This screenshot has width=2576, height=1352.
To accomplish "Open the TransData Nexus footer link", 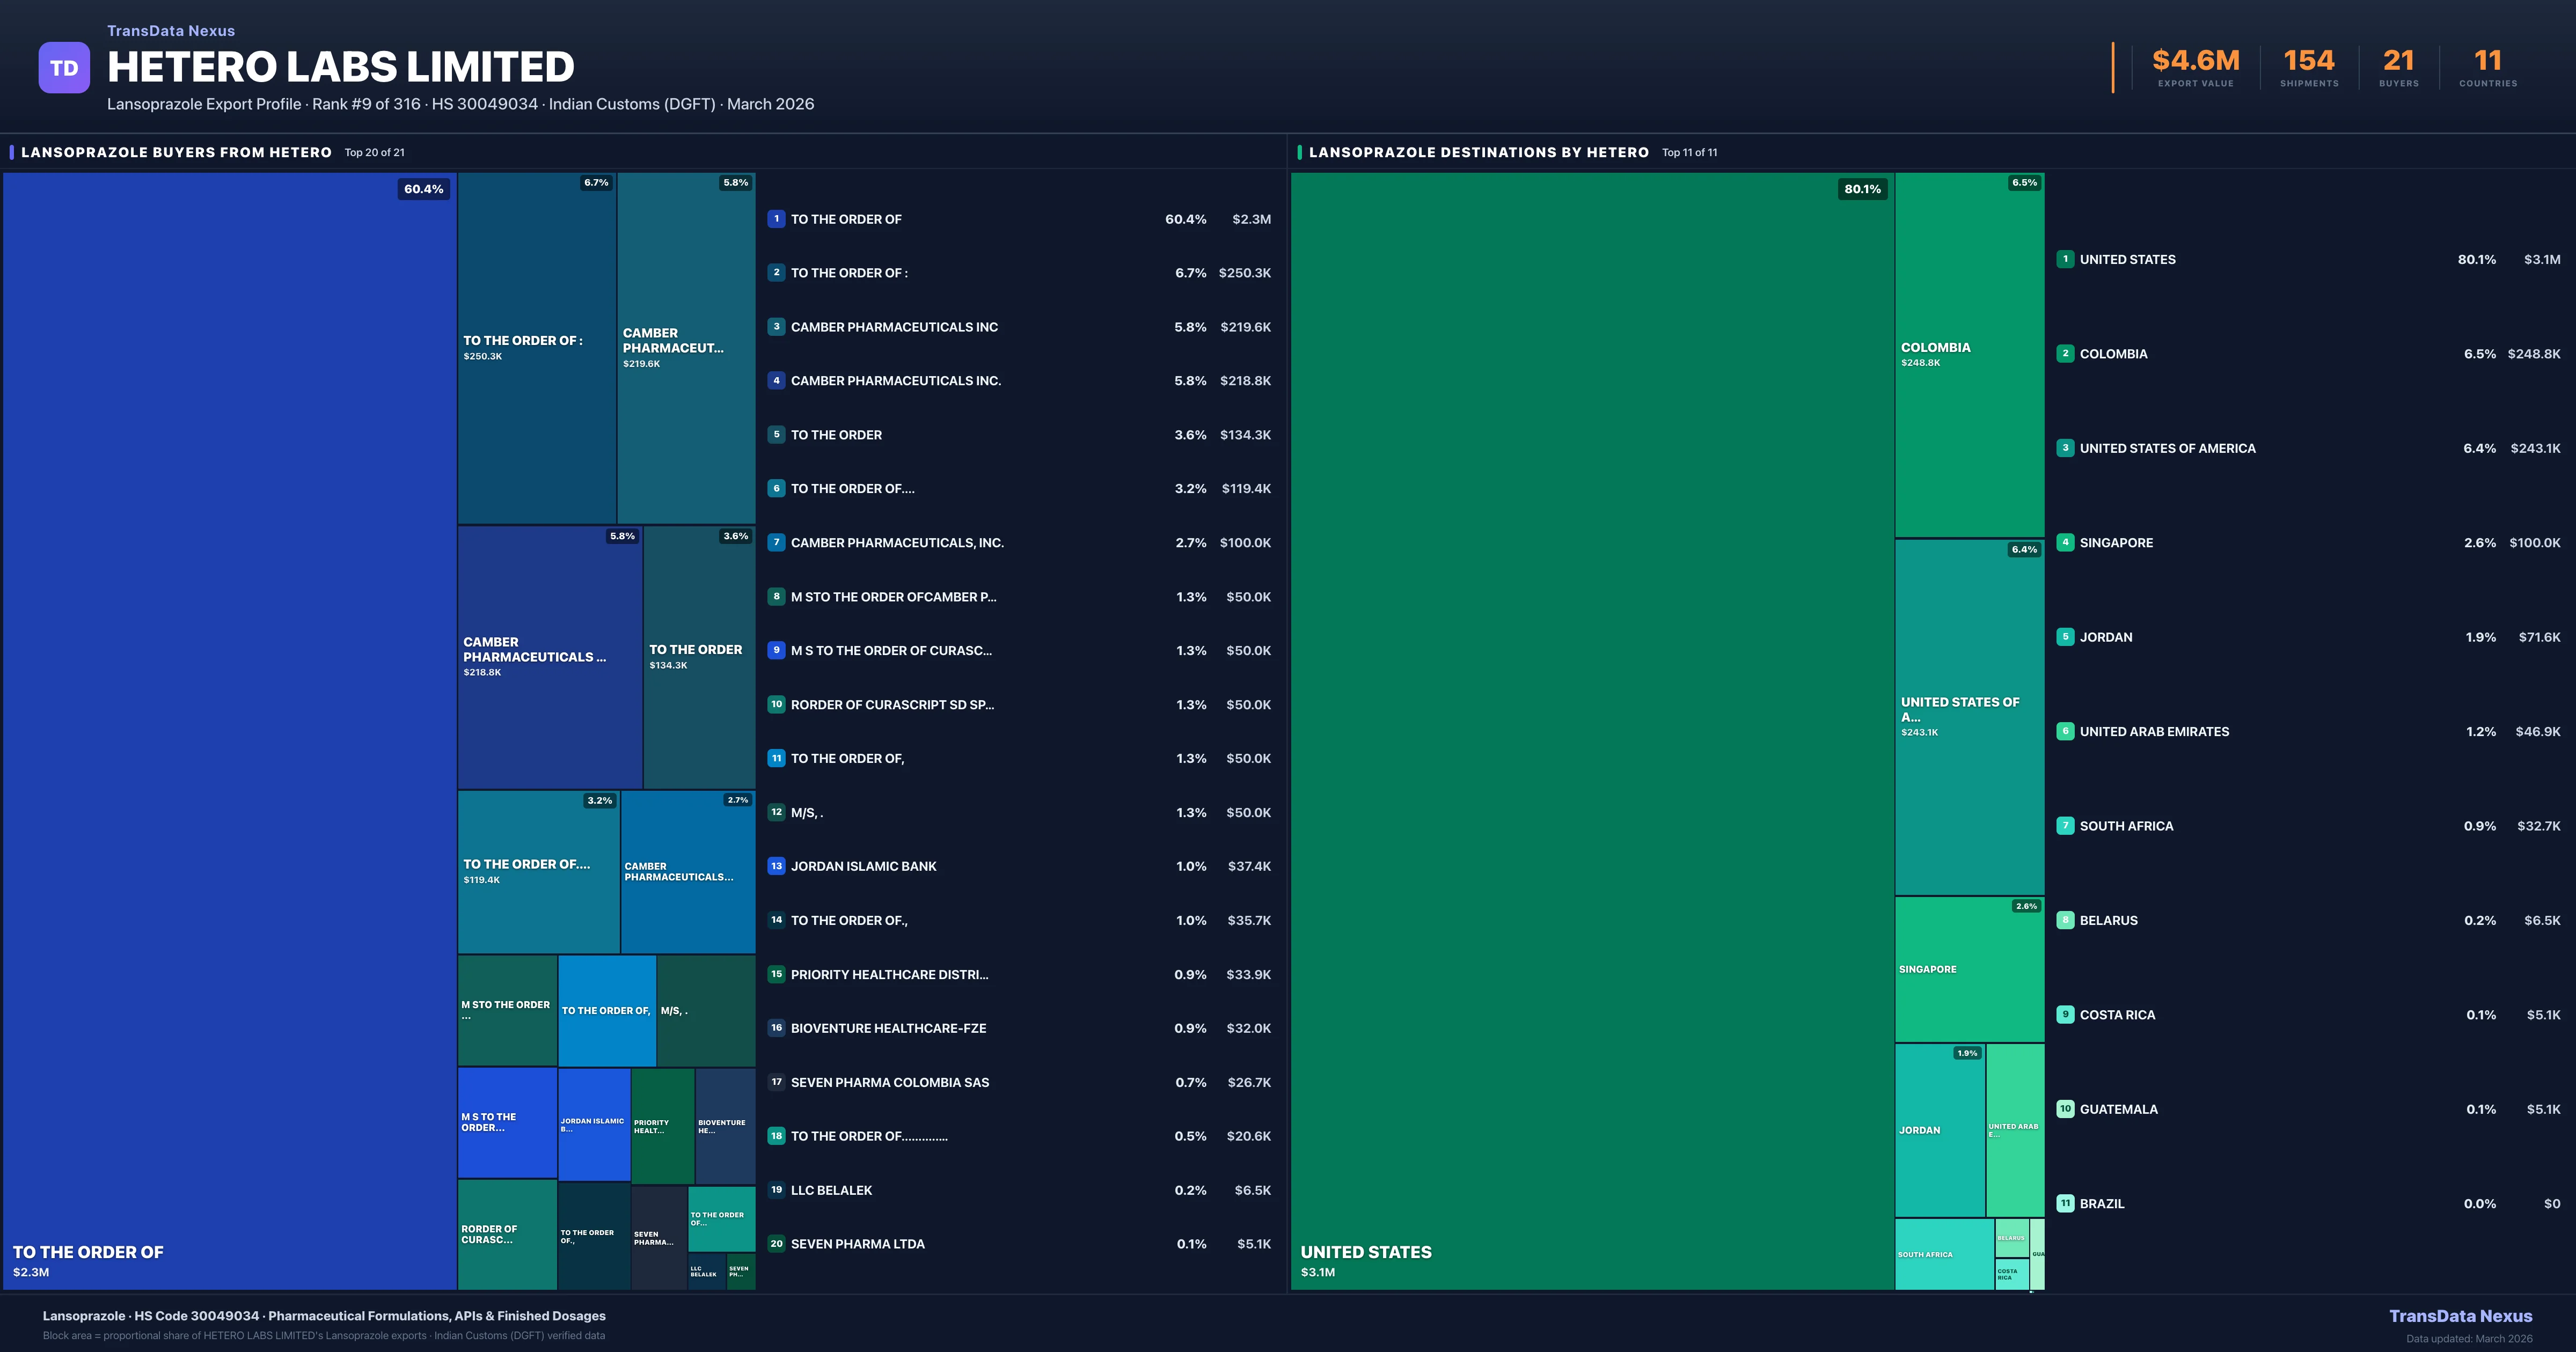I will [x=2460, y=1316].
